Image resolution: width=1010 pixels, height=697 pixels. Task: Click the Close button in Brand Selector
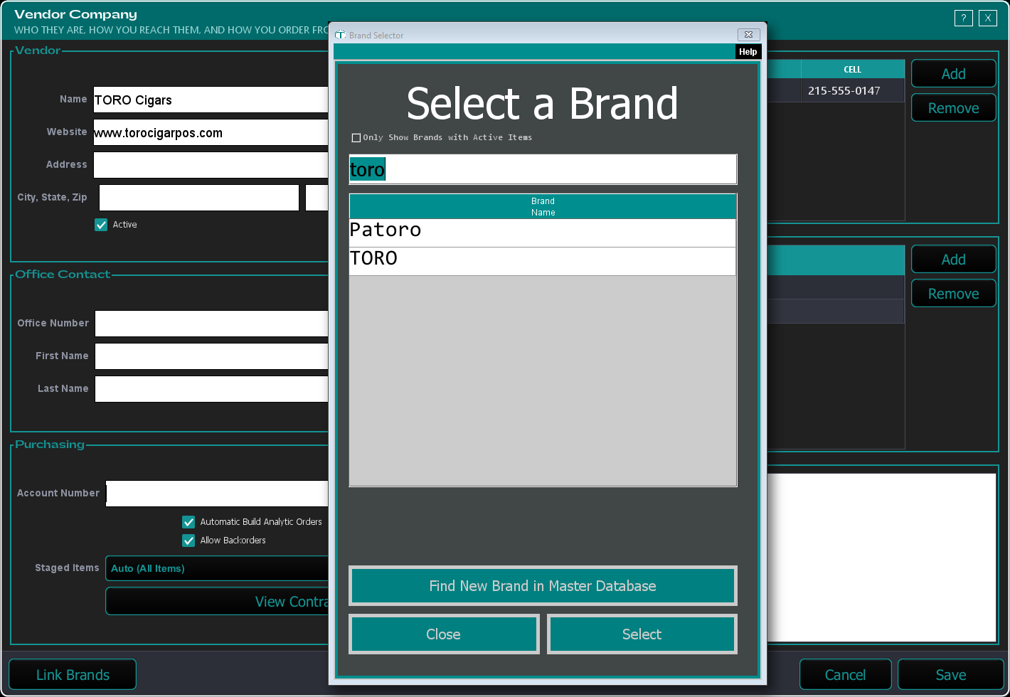[444, 634]
